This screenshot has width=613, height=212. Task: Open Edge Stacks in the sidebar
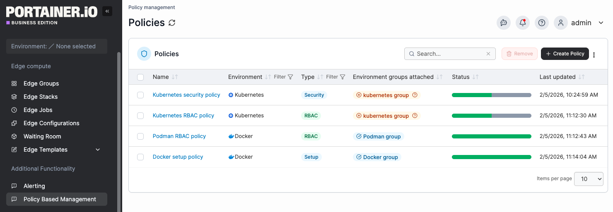pos(41,97)
